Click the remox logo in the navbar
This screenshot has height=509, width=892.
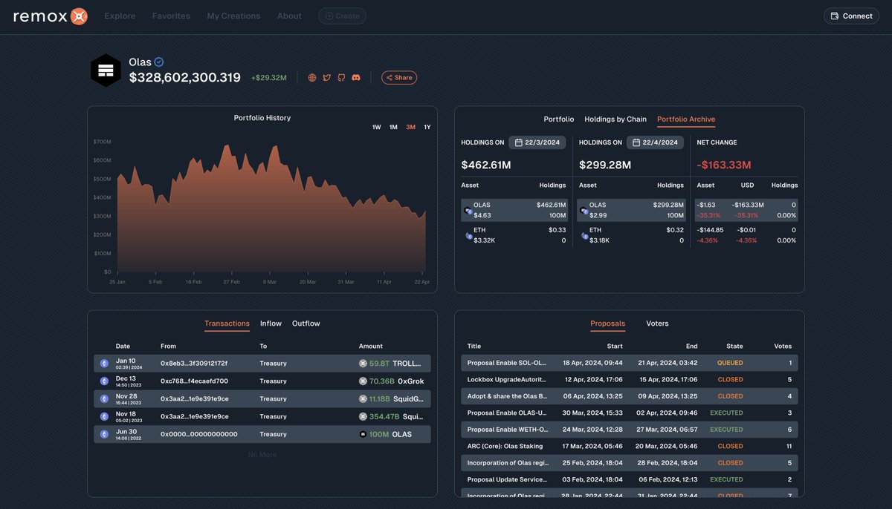(48, 15)
